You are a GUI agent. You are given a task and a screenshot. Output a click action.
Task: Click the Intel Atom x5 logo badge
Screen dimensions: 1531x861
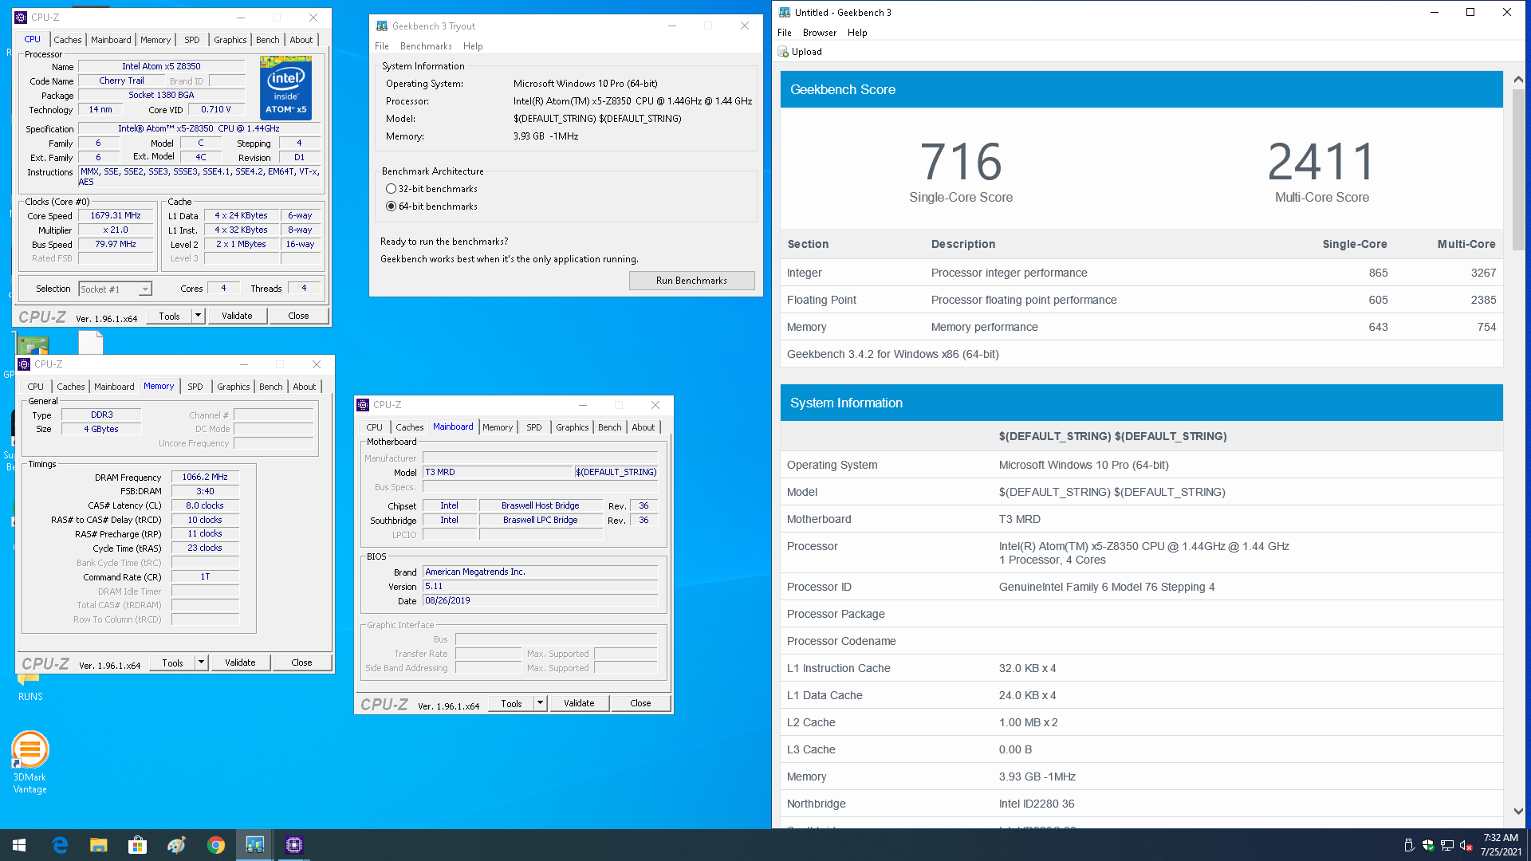(285, 88)
